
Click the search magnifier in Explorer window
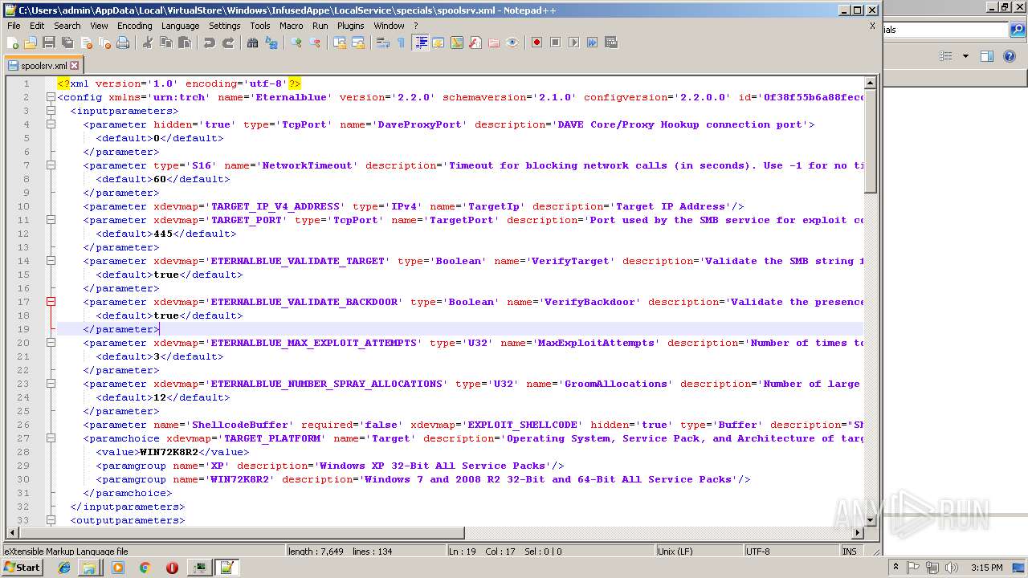(x=1018, y=30)
